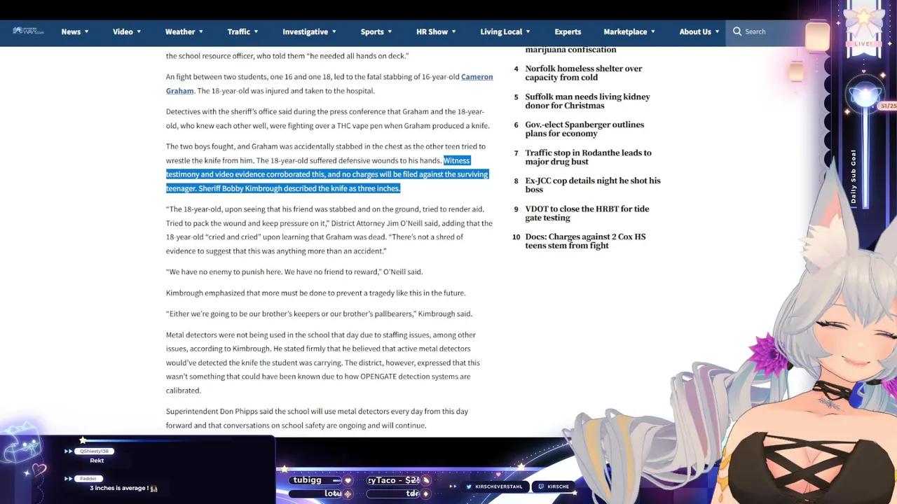Expand the Traffic dropdown arrow
Screen dimensions: 897x504
(x=256, y=31)
